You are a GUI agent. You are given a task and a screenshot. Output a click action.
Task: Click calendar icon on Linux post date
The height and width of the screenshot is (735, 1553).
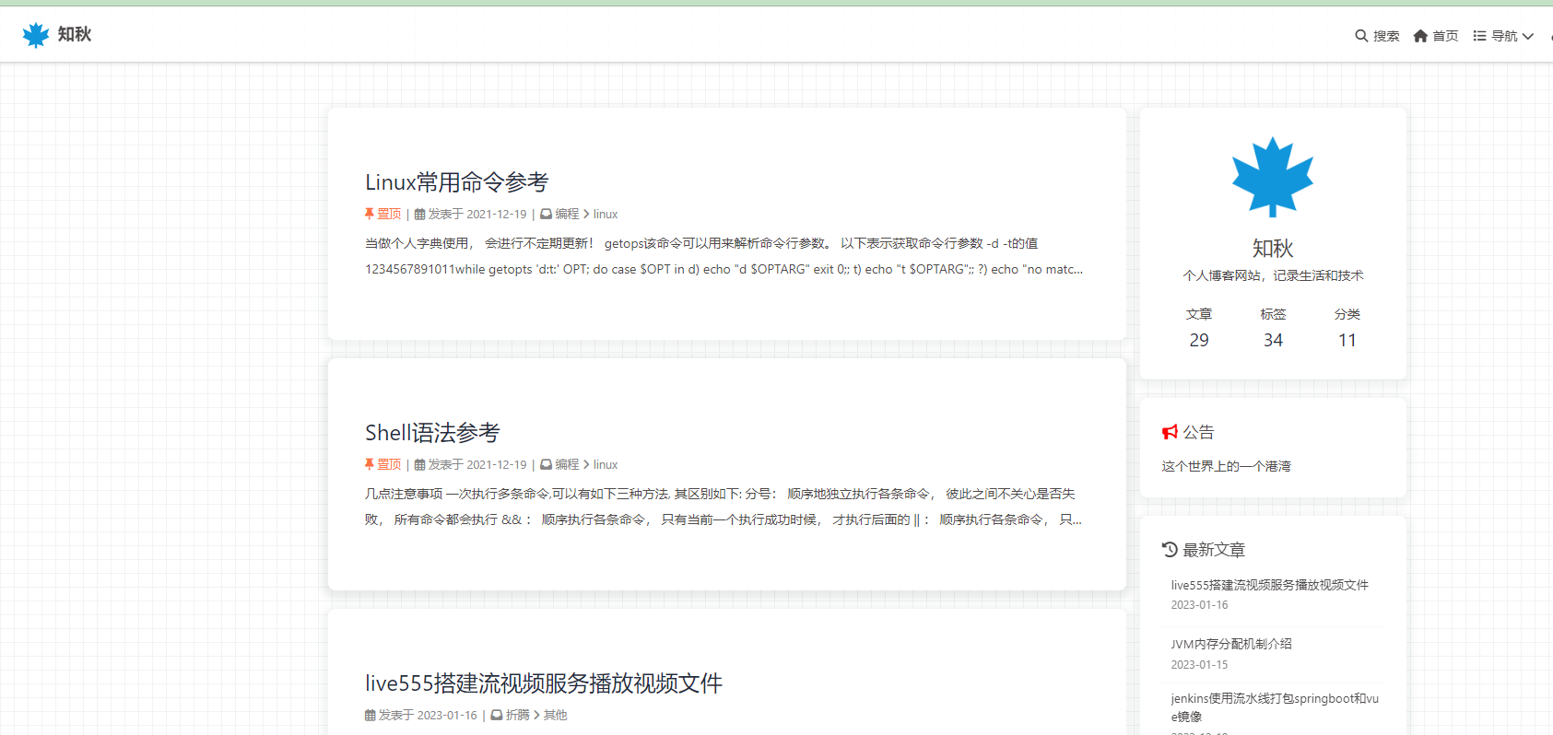click(419, 215)
